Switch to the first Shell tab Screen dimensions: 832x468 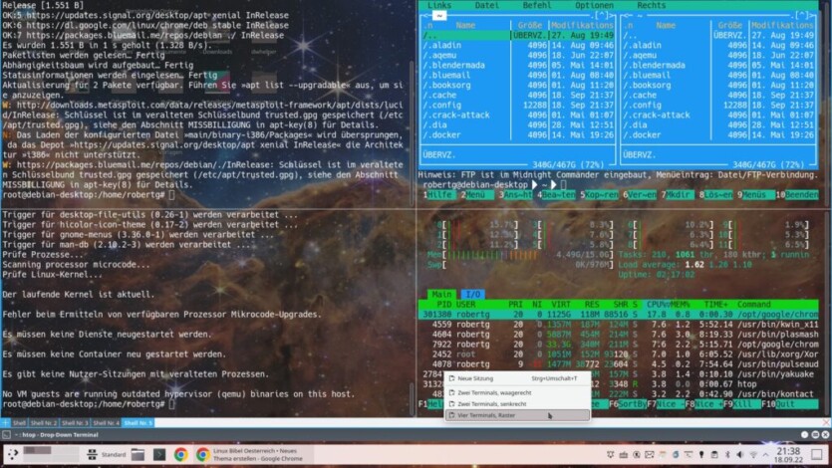tap(19, 423)
